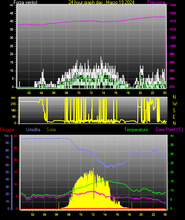185x220 pixels.
Task: Click the 12 hour mark on wind graph
Action: (91, 93)
